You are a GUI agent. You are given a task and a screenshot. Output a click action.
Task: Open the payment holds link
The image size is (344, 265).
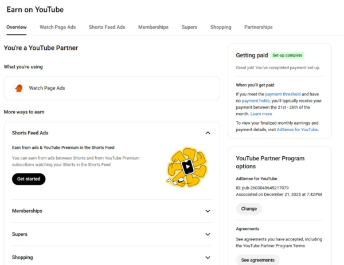256,101
